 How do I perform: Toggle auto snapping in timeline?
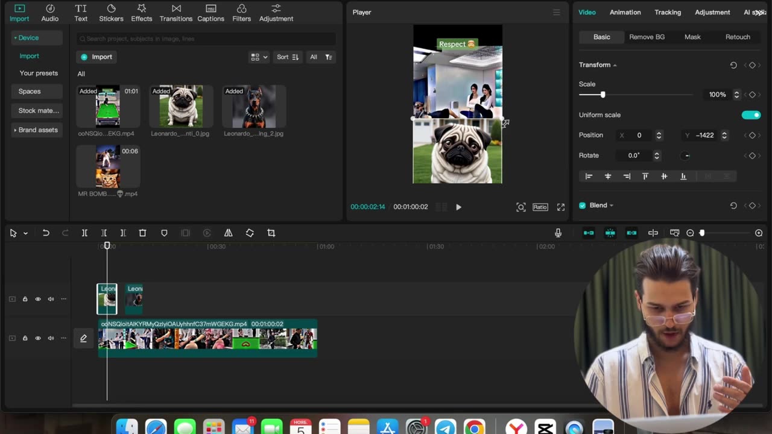(x=610, y=233)
